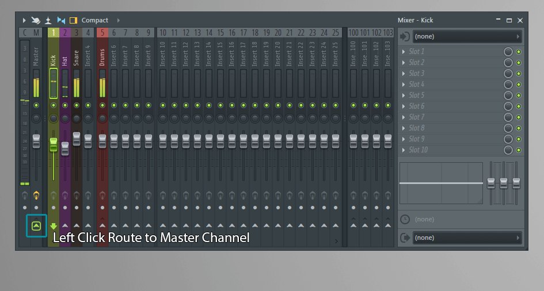Select the C current track header

(25, 33)
